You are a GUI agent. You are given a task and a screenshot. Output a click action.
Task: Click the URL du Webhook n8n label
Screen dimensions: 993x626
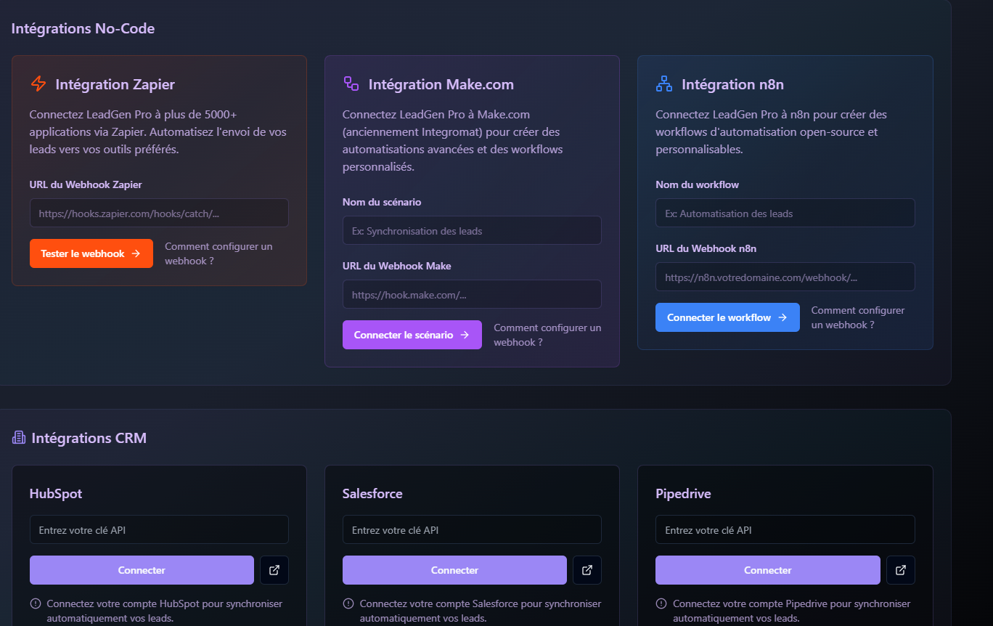[x=706, y=248]
